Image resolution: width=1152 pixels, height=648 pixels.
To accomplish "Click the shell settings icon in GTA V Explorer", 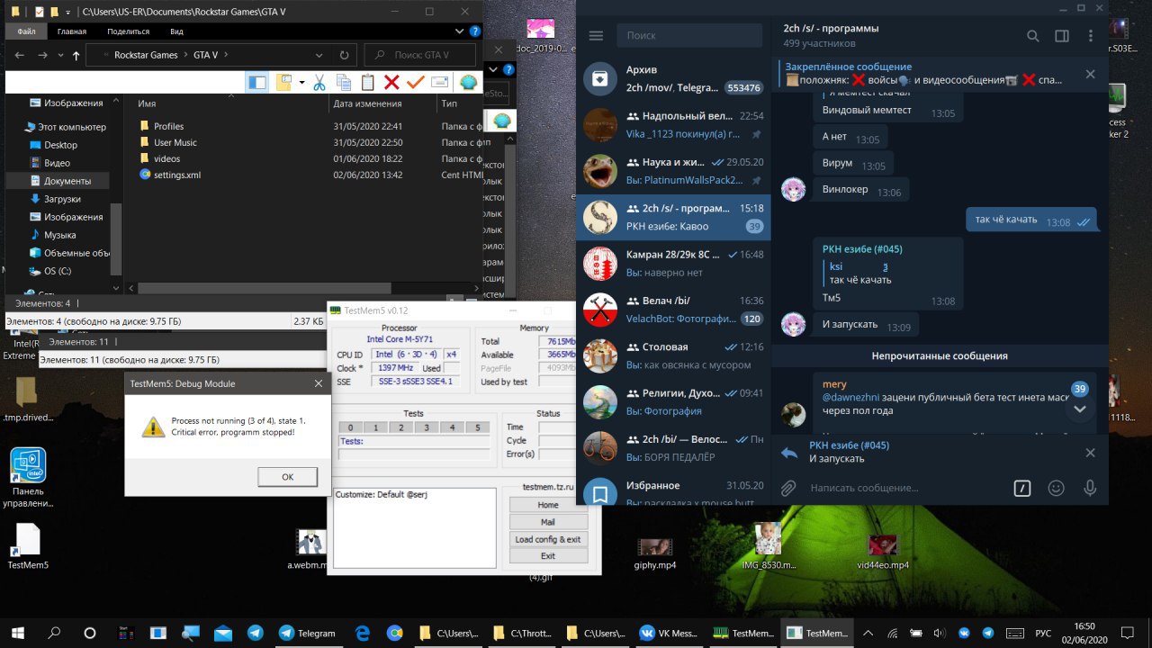I will (468, 82).
